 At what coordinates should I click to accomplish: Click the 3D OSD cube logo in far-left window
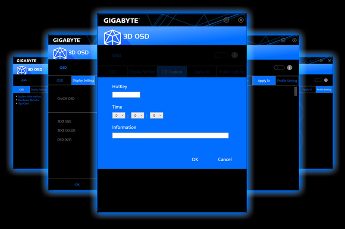click(22, 70)
